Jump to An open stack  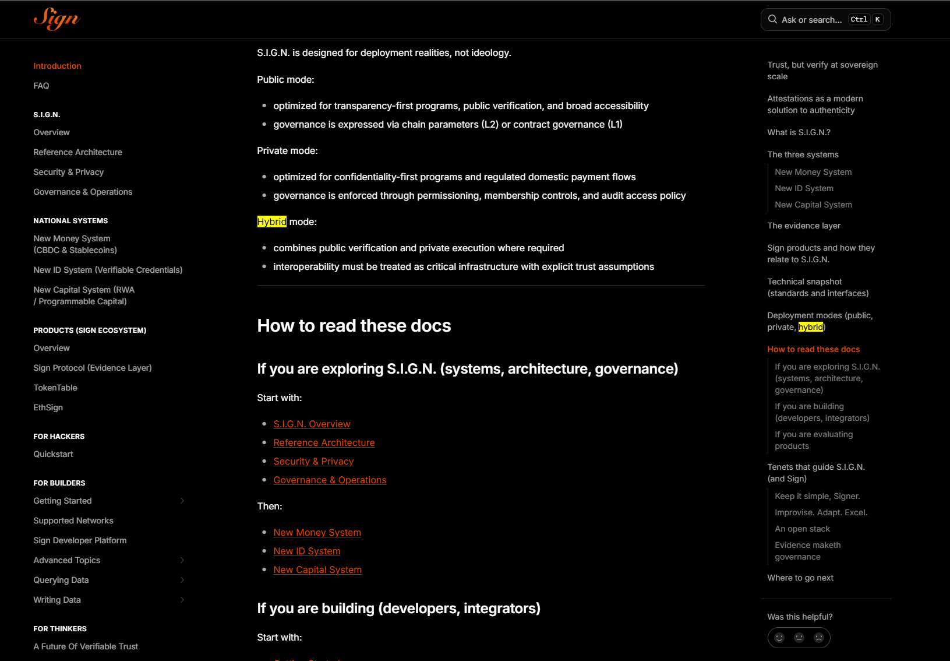(x=802, y=529)
